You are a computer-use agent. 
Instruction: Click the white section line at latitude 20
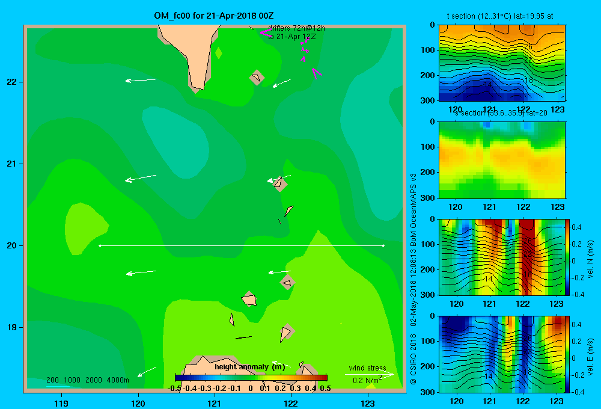242,245
